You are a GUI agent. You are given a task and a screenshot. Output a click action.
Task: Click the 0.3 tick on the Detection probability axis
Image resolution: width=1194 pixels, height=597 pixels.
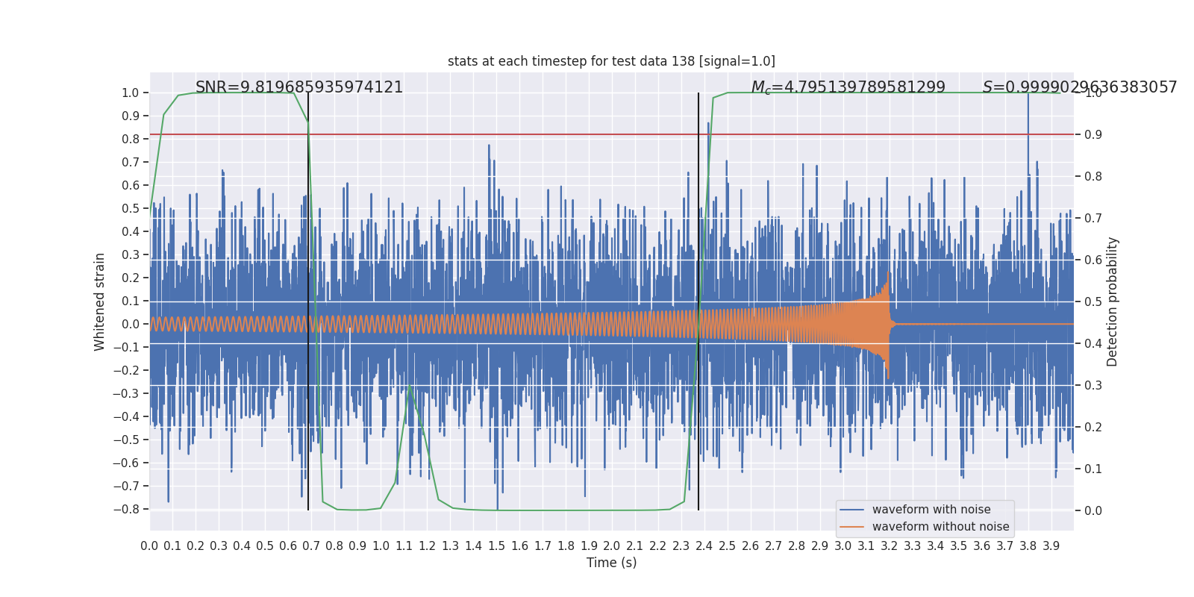coord(1093,386)
